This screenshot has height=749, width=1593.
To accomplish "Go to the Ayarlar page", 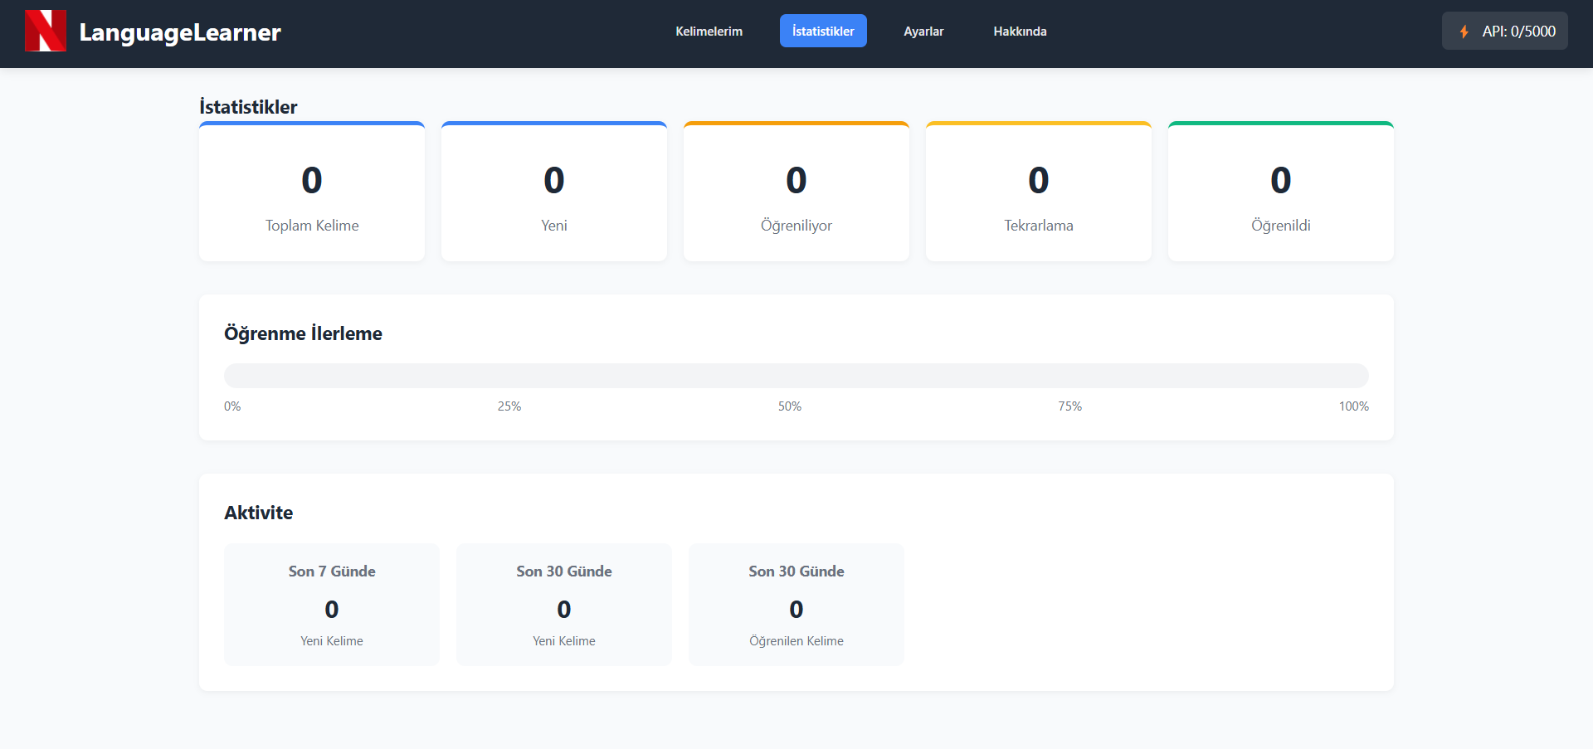I will (923, 32).
